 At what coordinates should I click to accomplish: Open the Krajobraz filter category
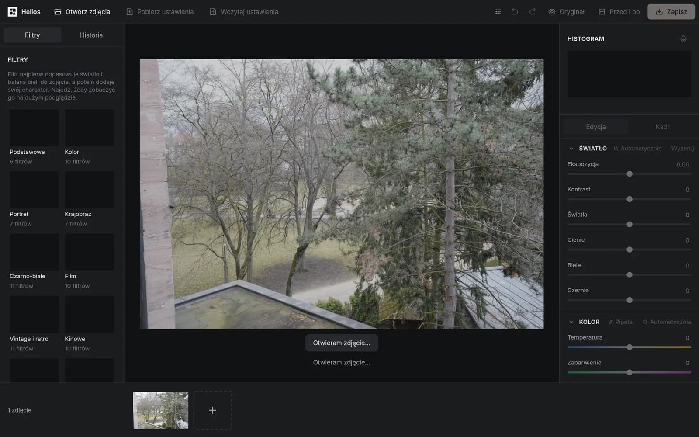[89, 199]
